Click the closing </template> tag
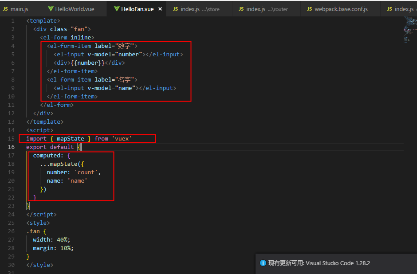The width and height of the screenshot is (417, 274). tap(45, 122)
